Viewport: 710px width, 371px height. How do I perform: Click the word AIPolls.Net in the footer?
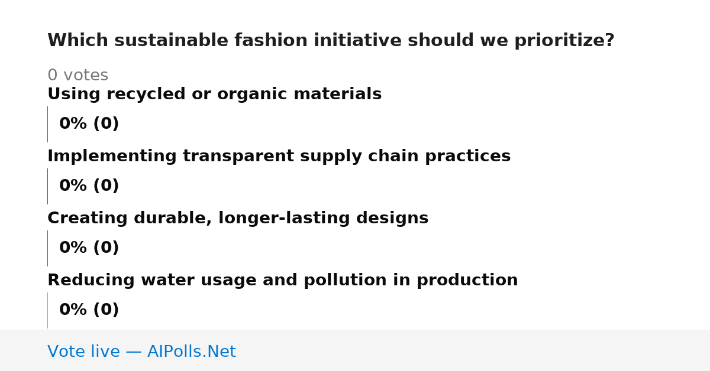coord(191,352)
